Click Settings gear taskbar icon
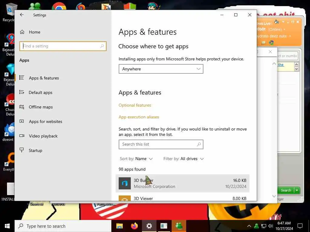The height and width of the screenshot is (232, 310). coord(149,226)
